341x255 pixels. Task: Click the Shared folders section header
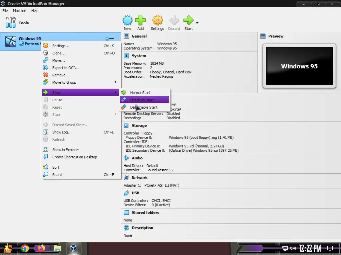click(x=146, y=212)
